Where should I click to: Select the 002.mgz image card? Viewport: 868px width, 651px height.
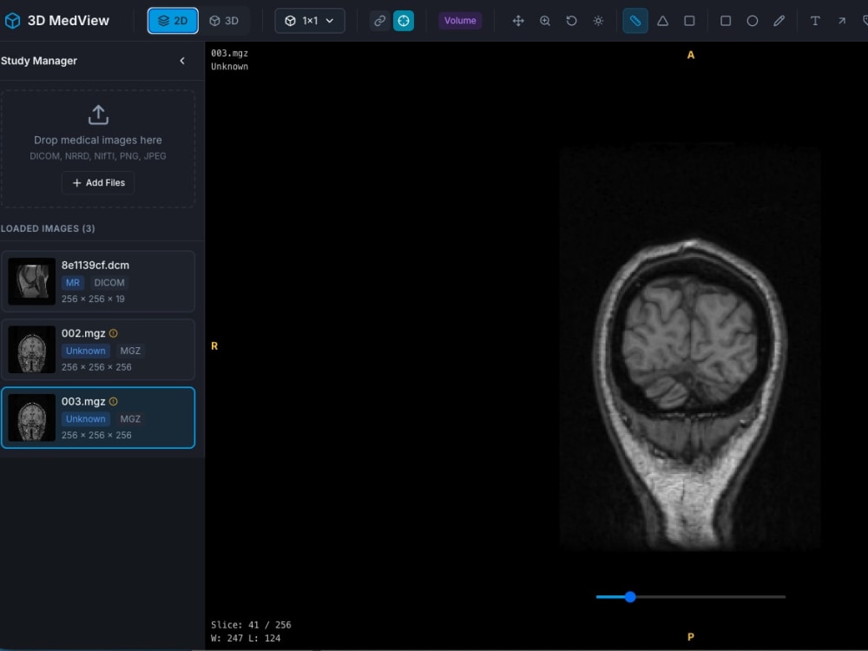point(98,349)
